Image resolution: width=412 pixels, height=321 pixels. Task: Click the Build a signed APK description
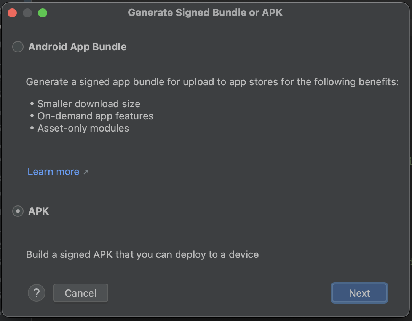[x=142, y=254]
